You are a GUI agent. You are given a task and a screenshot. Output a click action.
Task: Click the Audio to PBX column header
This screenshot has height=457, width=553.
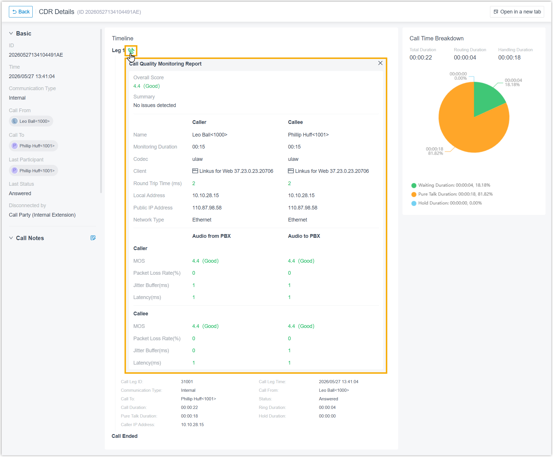pyautogui.click(x=304, y=236)
